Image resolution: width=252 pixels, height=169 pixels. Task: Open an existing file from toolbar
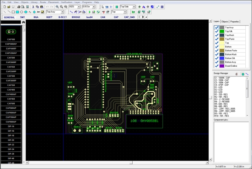(9, 7)
